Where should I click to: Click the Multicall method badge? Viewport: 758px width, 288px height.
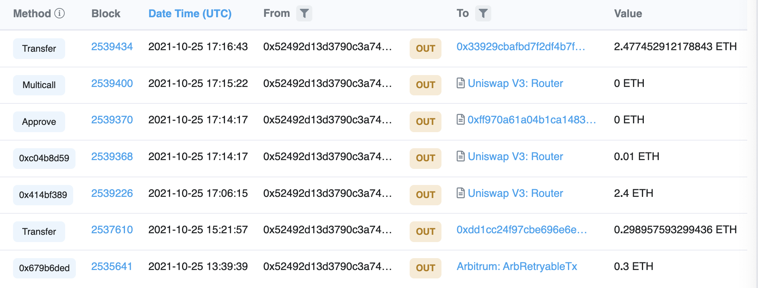coord(39,85)
